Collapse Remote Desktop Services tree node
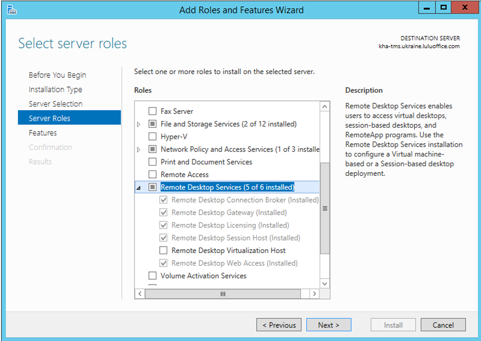Screen dimensions: 481x341 pyautogui.click(x=139, y=187)
